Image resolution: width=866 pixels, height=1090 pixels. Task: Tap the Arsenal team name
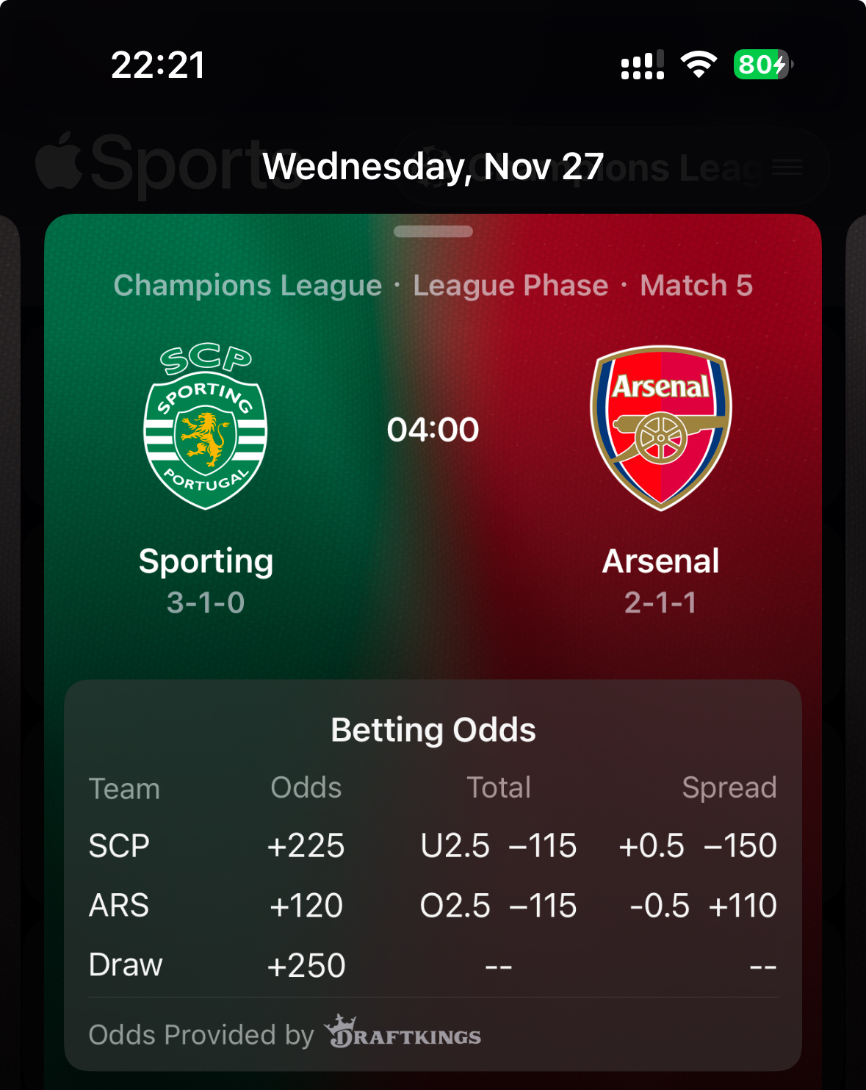pos(661,561)
